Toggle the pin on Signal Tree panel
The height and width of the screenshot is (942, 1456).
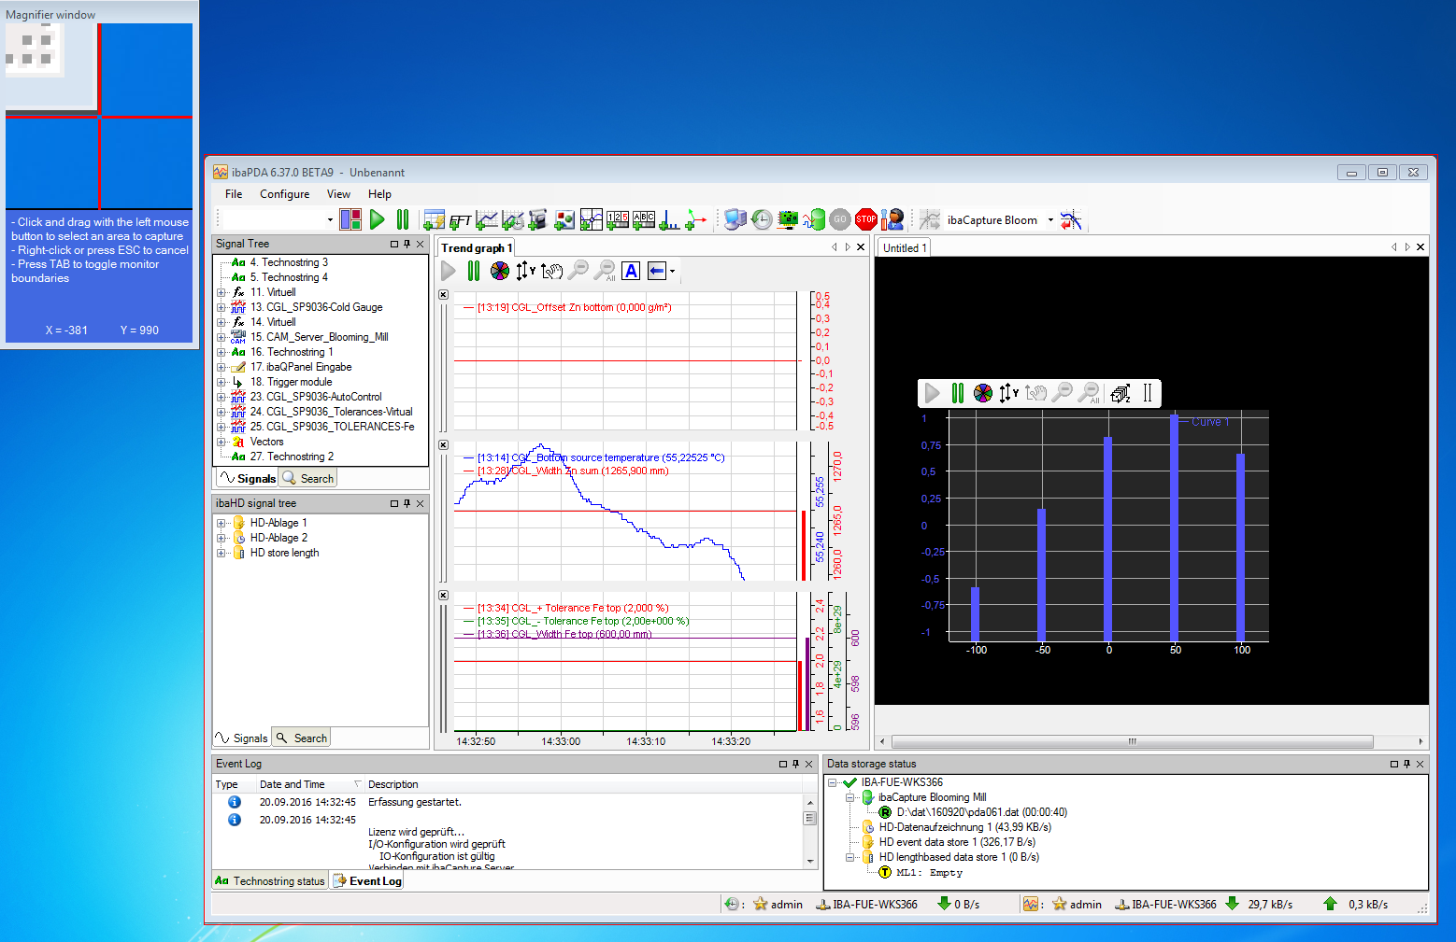pyautogui.click(x=407, y=244)
